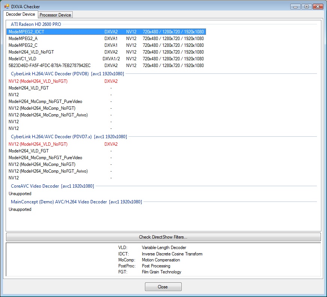Screen dimensions: 327x297
Task: Click the Variable-Length Decoder legend text
Action: 164,248
